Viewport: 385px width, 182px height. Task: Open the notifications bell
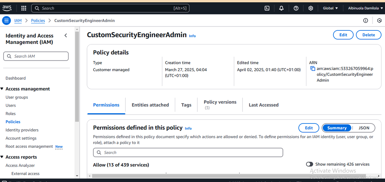281,8
